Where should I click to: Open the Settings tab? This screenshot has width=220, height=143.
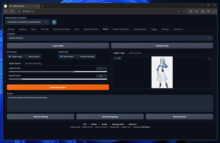[x=165, y=29]
